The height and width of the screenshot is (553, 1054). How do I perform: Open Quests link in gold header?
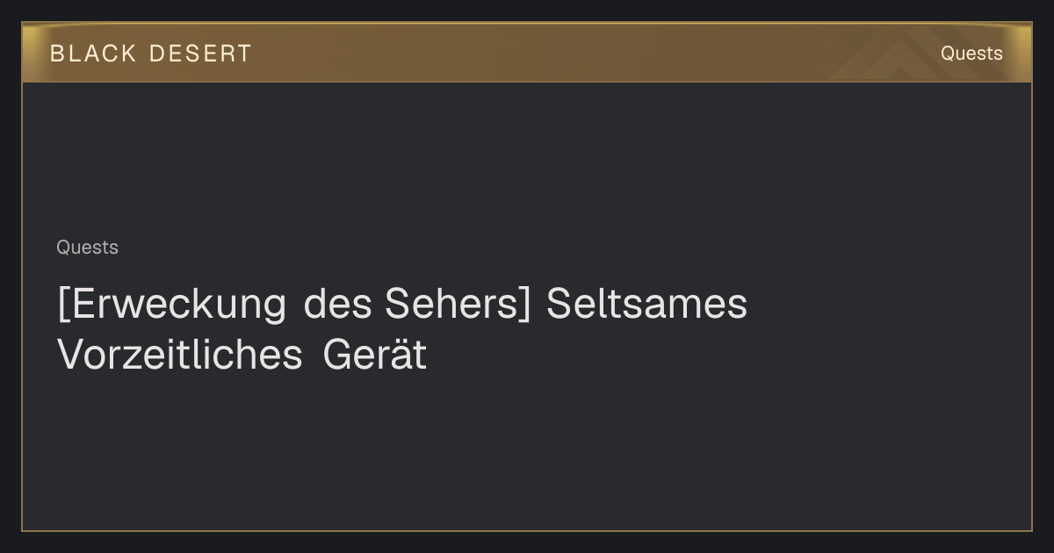[x=971, y=54]
